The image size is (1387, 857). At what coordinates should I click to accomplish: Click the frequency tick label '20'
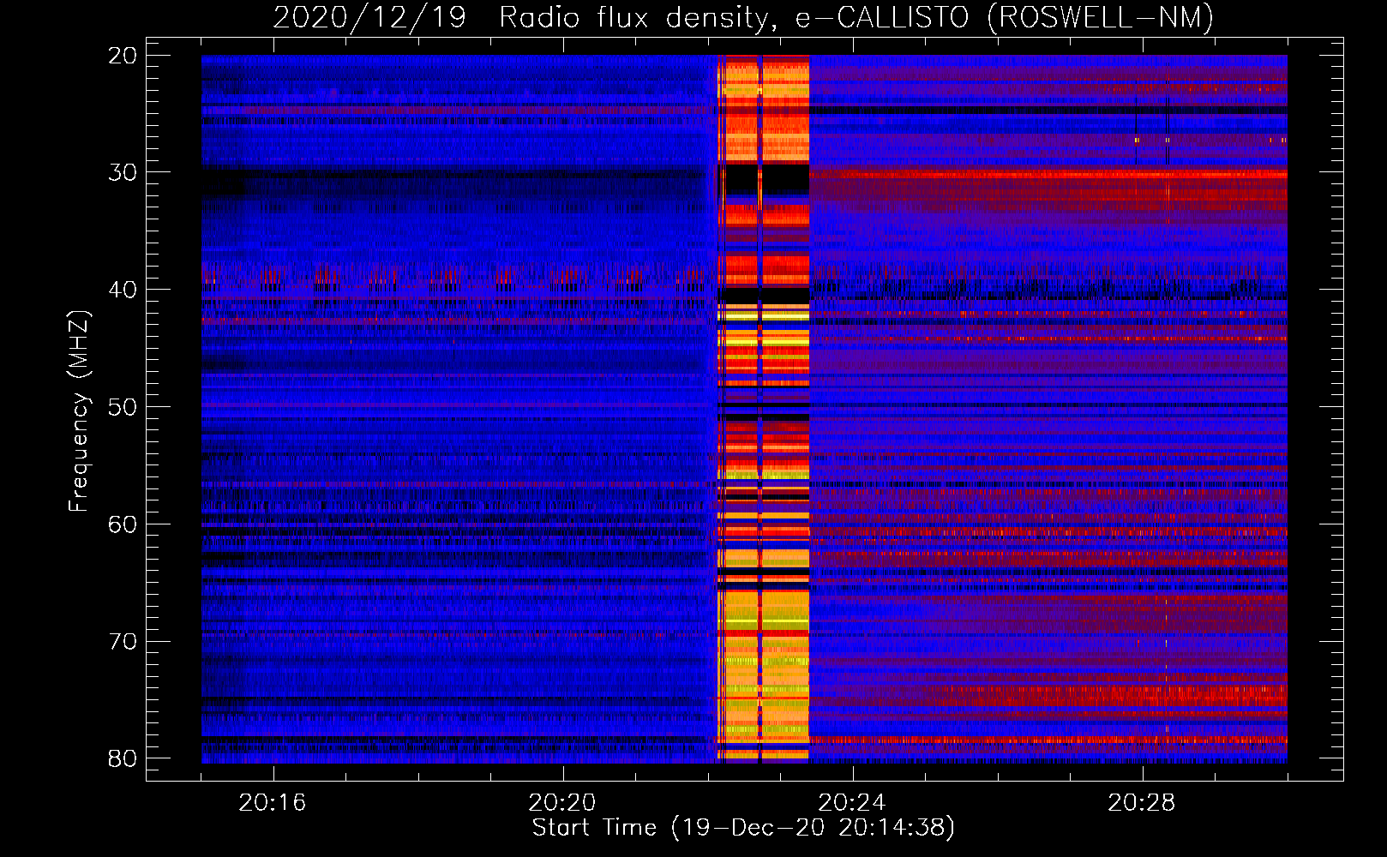click(123, 56)
